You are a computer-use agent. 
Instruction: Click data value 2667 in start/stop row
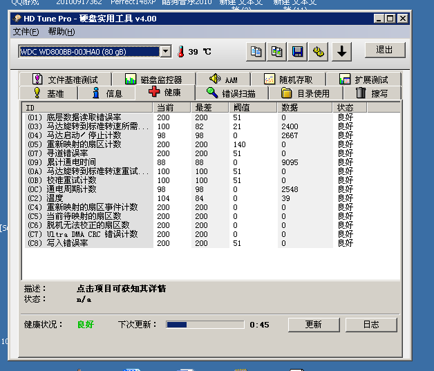(x=290, y=135)
